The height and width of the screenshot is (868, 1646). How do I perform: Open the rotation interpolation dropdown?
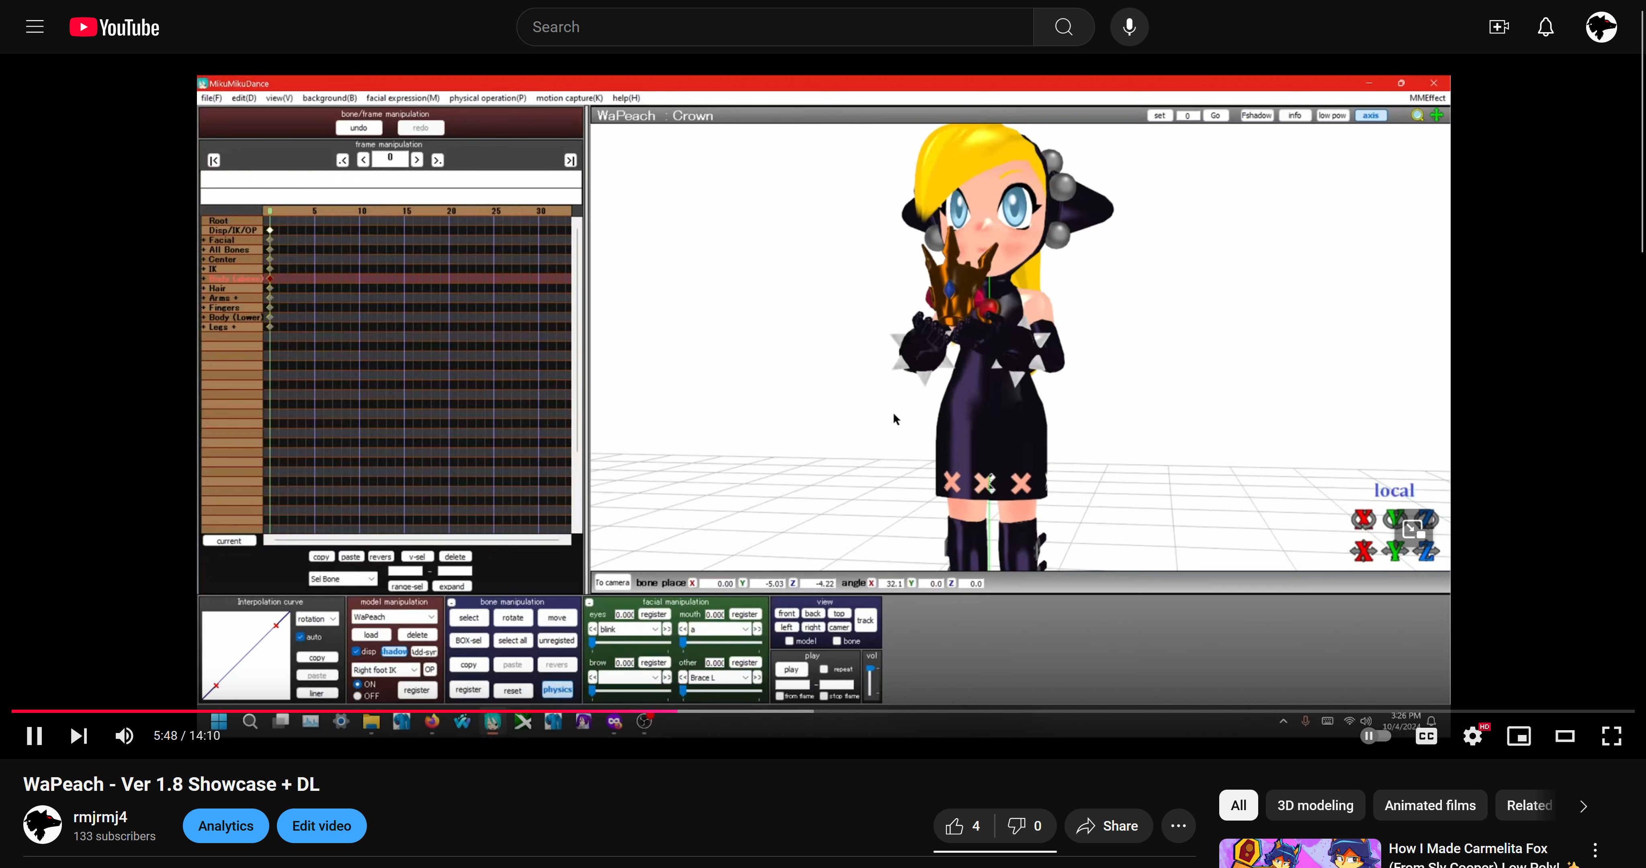tap(317, 619)
